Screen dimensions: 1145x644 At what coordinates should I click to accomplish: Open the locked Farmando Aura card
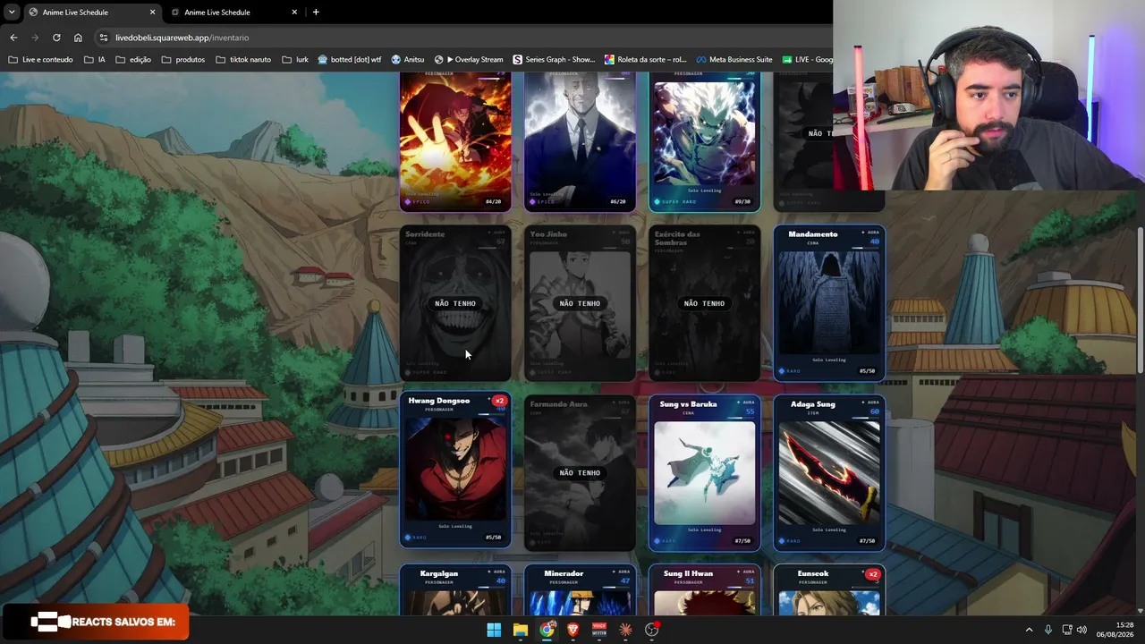580,472
